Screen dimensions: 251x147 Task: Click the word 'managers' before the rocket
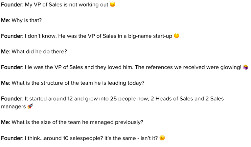pos(13,106)
